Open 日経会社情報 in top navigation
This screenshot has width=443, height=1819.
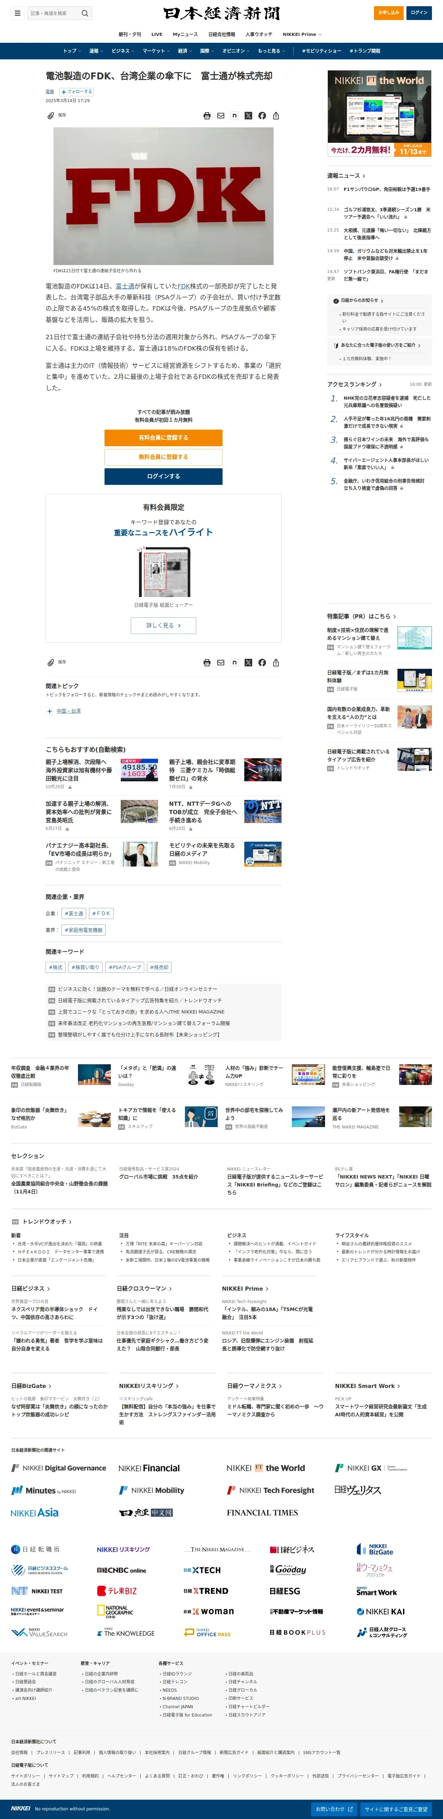(x=221, y=34)
